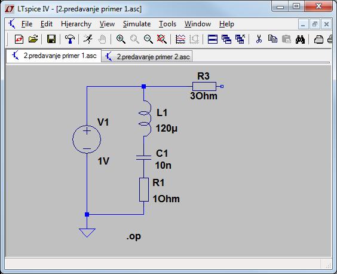Viewport: 337px width, 274px height.
Task: Click the Zoom Full Extents icon
Action: point(162,39)
